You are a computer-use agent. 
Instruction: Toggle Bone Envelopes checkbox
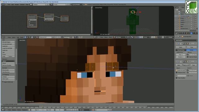(x=188, y=72)
